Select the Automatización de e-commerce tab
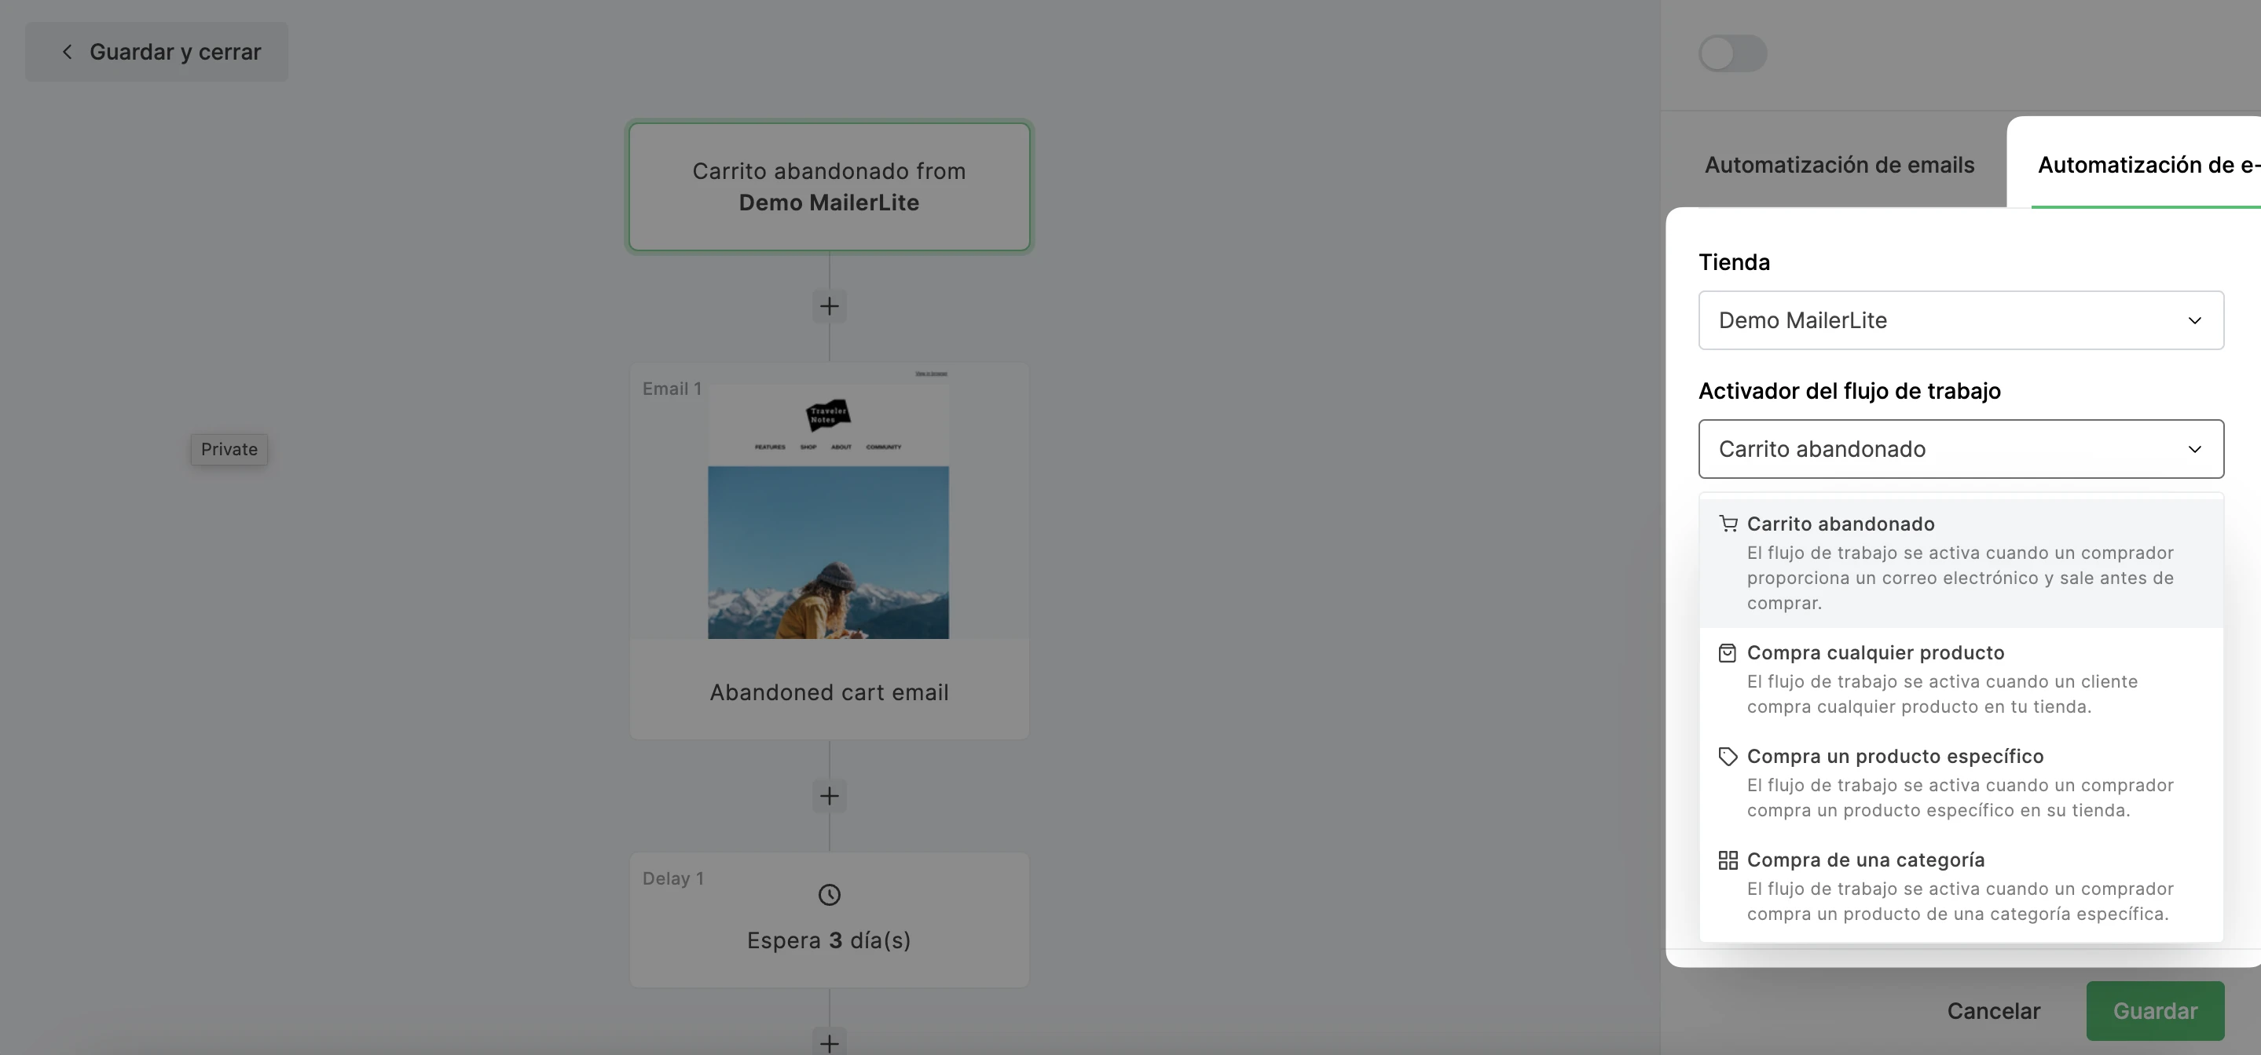 (2142, 165)
